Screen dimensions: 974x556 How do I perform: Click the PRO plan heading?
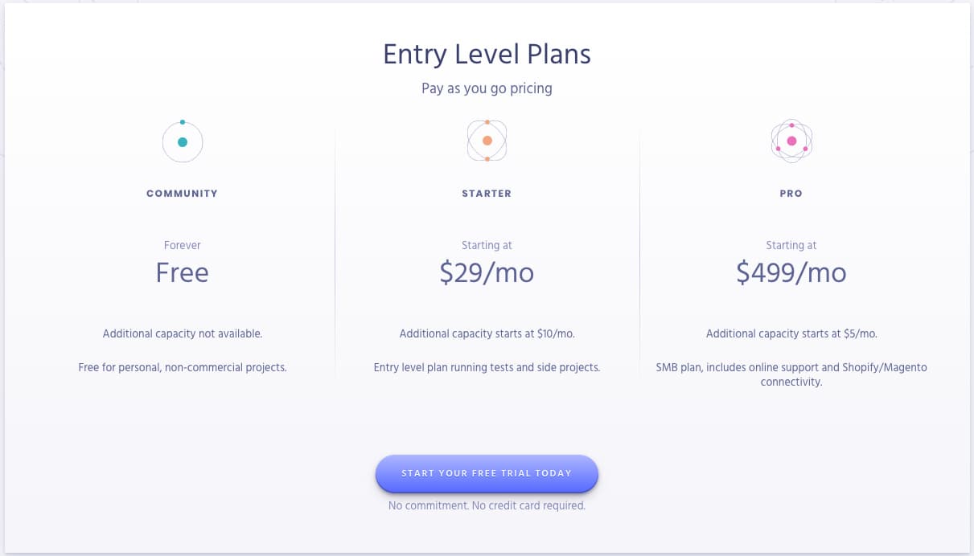[x=791, y=193]
